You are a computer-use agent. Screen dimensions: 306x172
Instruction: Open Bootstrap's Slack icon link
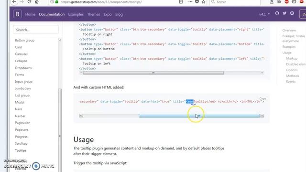pos(292,13)
